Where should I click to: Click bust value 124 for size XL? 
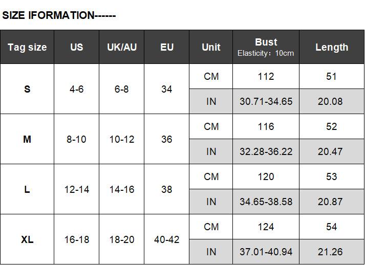tap(266, 227)
